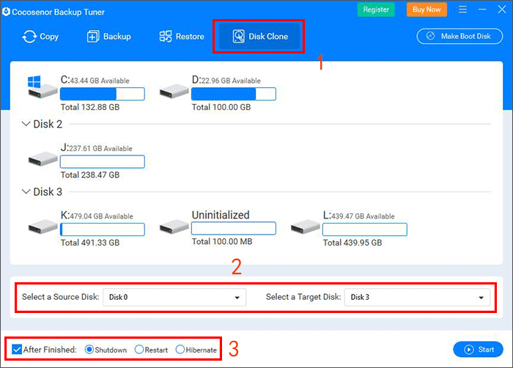Viewport: 513px width, 368px height.
Task: Click the Copy circular arrows icon
Action: click(29, 37)
